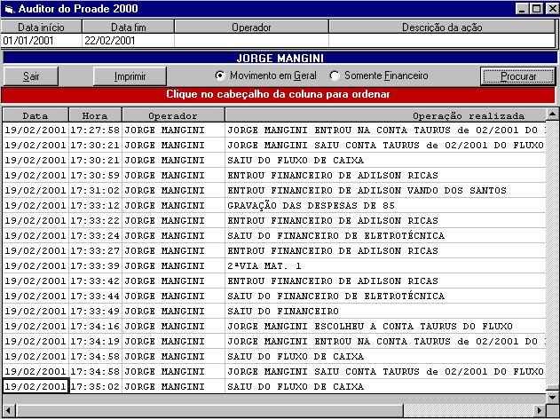Click the empty Descrição da ação field

441,40
